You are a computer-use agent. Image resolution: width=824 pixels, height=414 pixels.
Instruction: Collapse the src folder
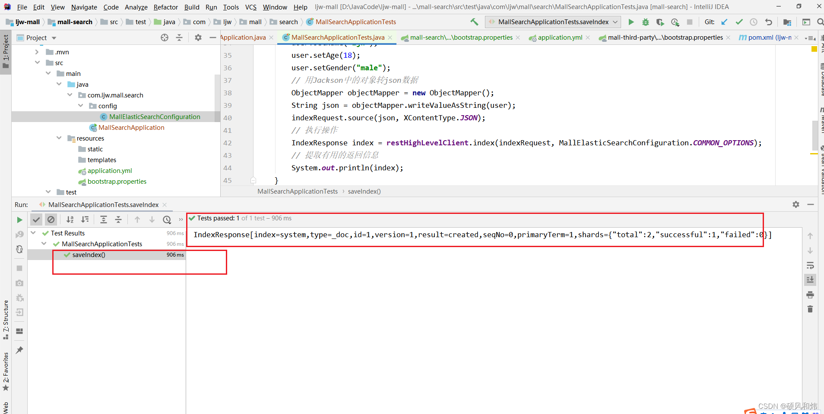click(x=37, y=63)
